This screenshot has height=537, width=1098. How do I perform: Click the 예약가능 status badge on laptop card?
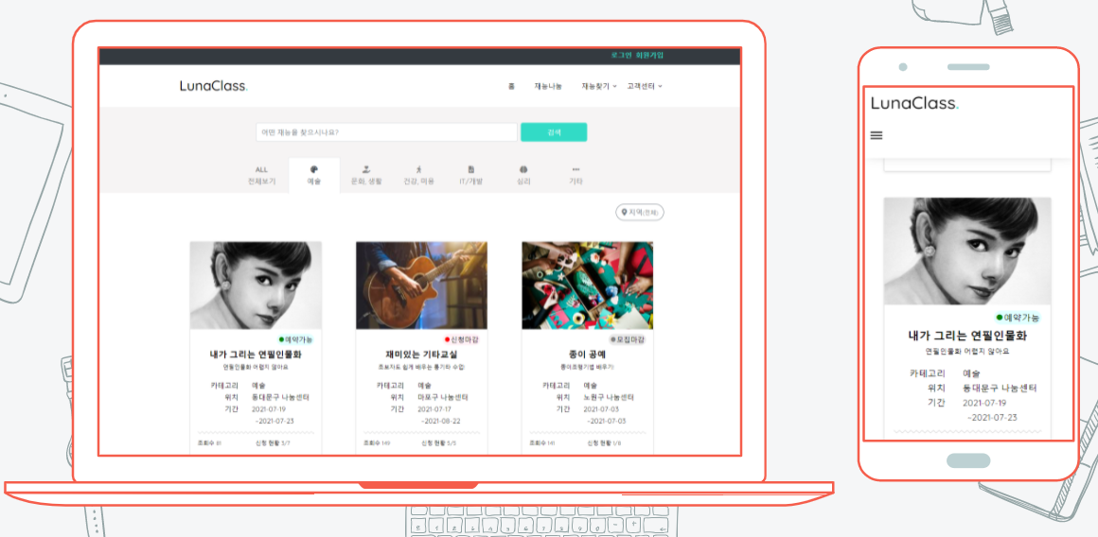pos(295,339)
